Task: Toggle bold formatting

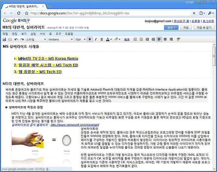Action: coord(90,39)
